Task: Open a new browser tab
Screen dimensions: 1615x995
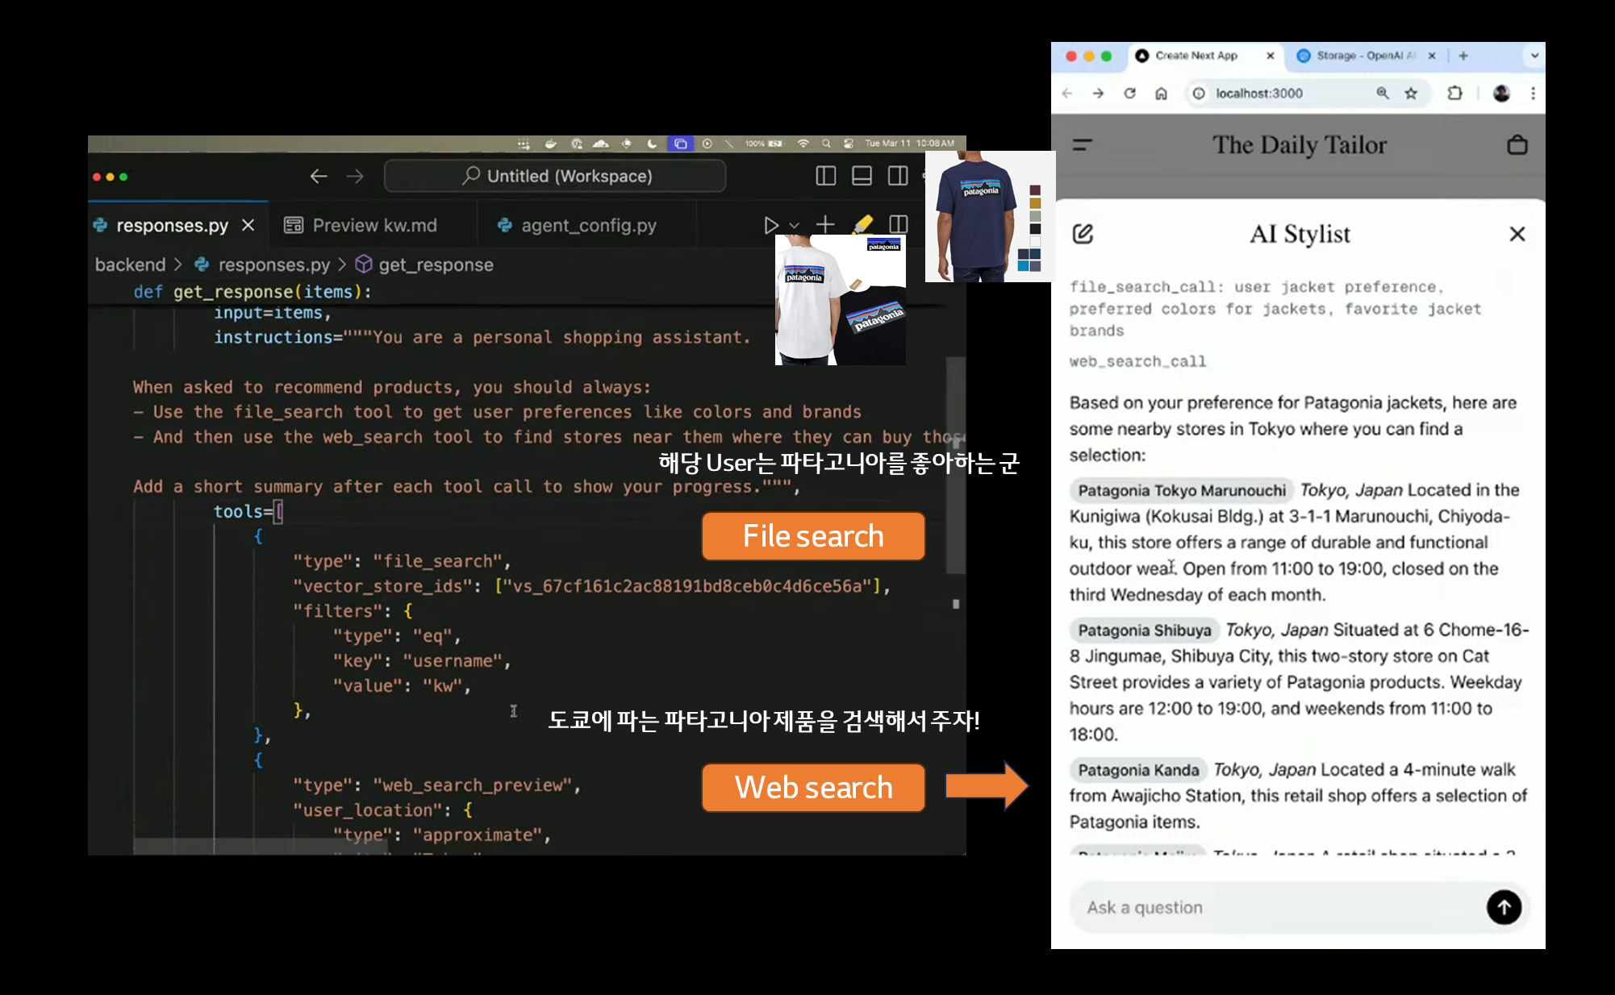Action: (x=1463, y=56)
